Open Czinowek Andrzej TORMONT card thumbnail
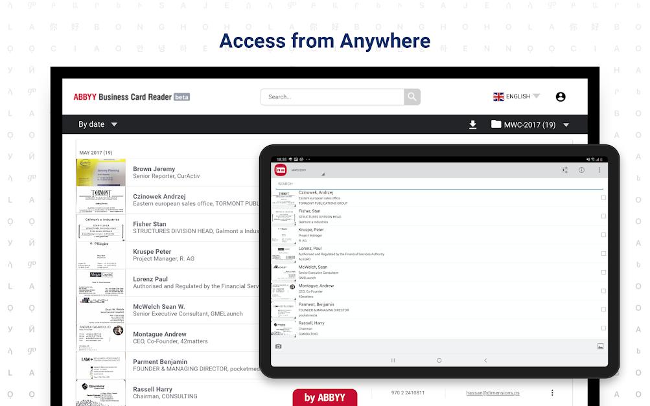650x406 pixels. [x=100, y=199]
